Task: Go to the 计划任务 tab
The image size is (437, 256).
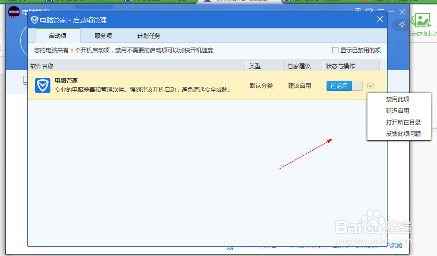Action: pyautogui.click(x=148, y=36)
